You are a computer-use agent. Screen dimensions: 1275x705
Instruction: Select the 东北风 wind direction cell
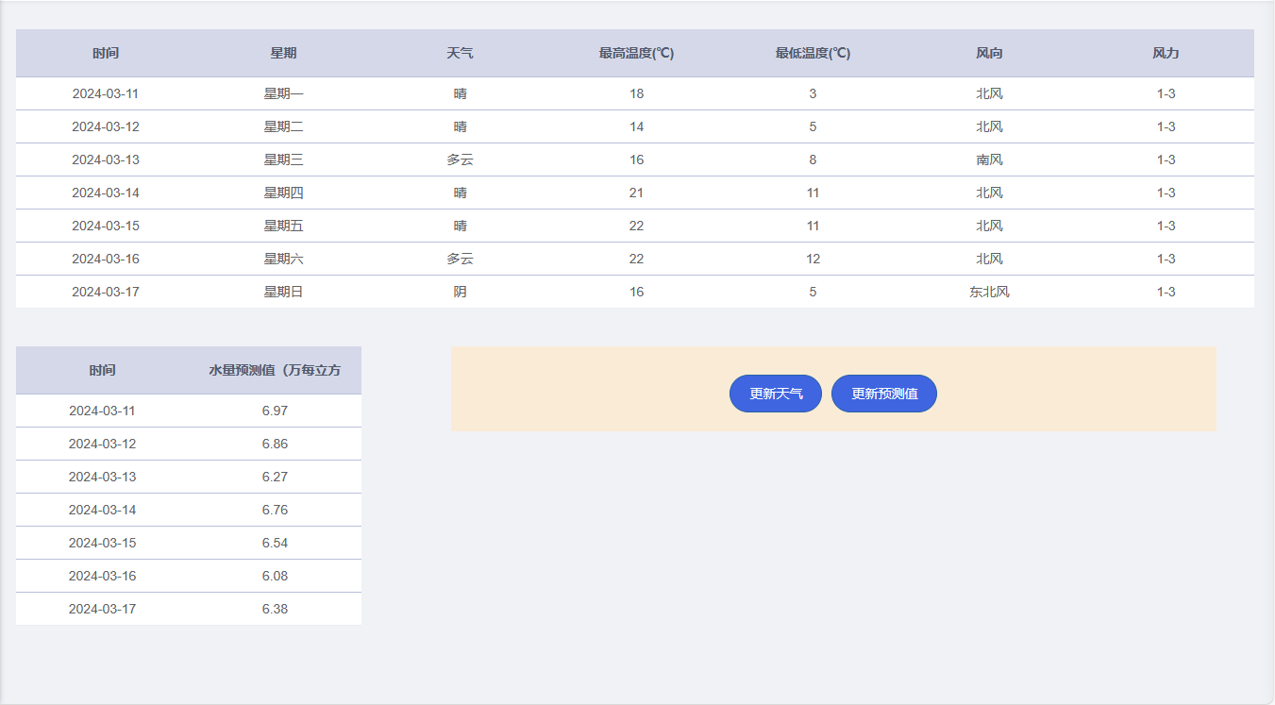click(x=989, y=292)
